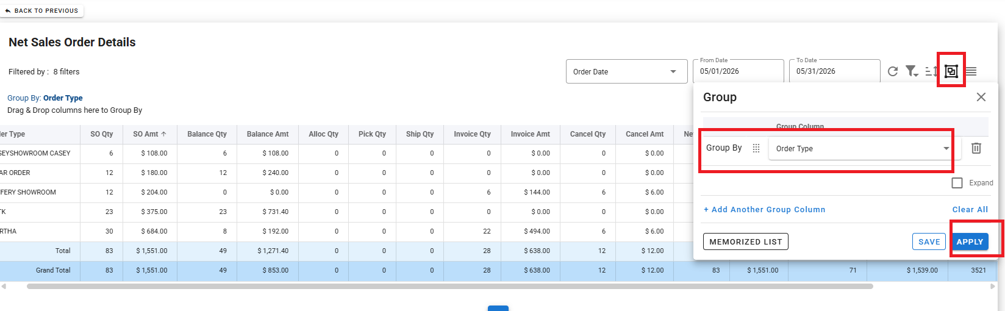Image resolution: width=1005 pixels, height=311 pixels.
Task: Click Balance Amt total $ 1,271.40
Action: point(273,251)
